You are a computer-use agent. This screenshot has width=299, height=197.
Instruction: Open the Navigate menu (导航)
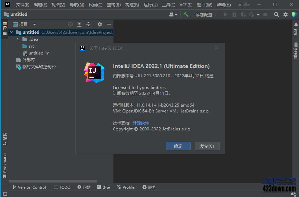(77, 4)
